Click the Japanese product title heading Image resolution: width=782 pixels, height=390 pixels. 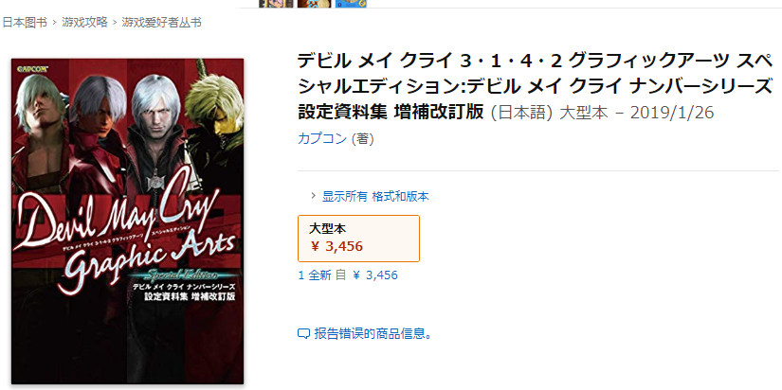point(536,87)
